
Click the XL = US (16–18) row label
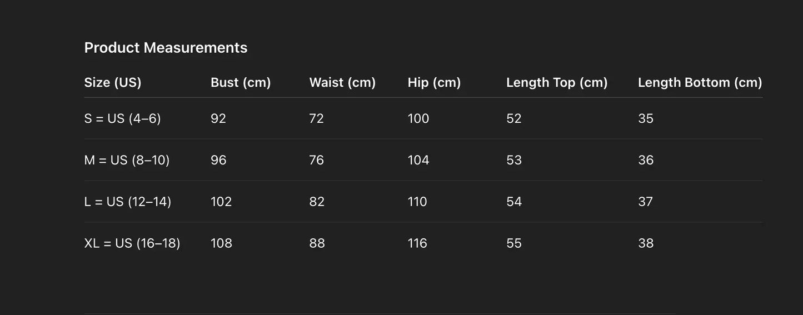(132, 243)
